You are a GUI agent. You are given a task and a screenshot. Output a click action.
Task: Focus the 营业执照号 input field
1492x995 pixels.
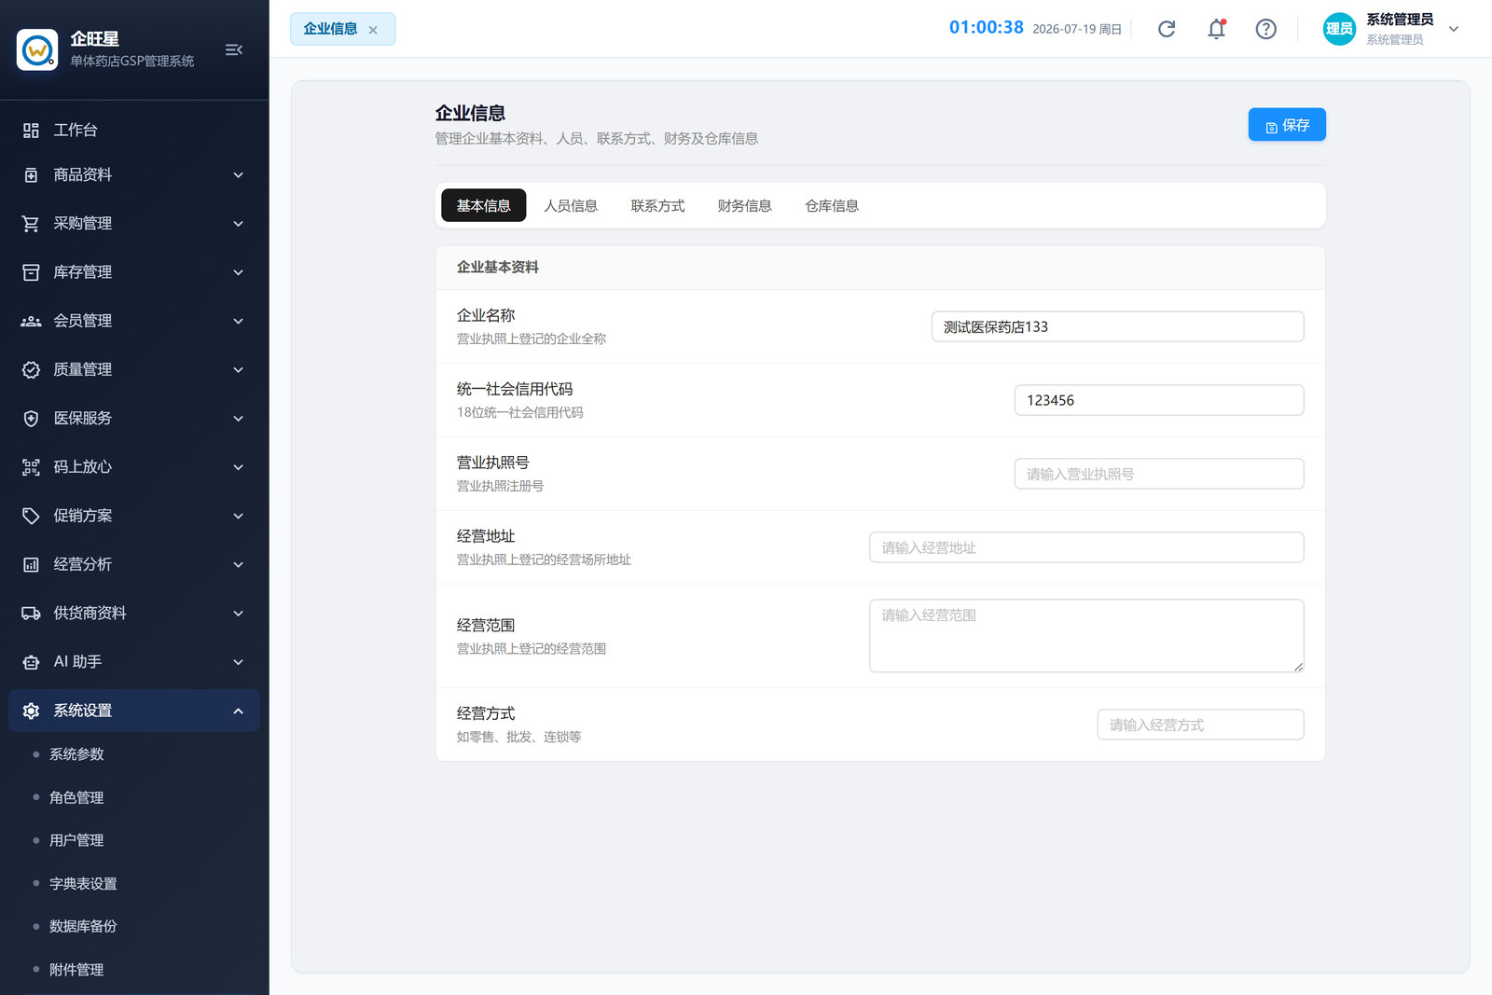[1159, 474]
